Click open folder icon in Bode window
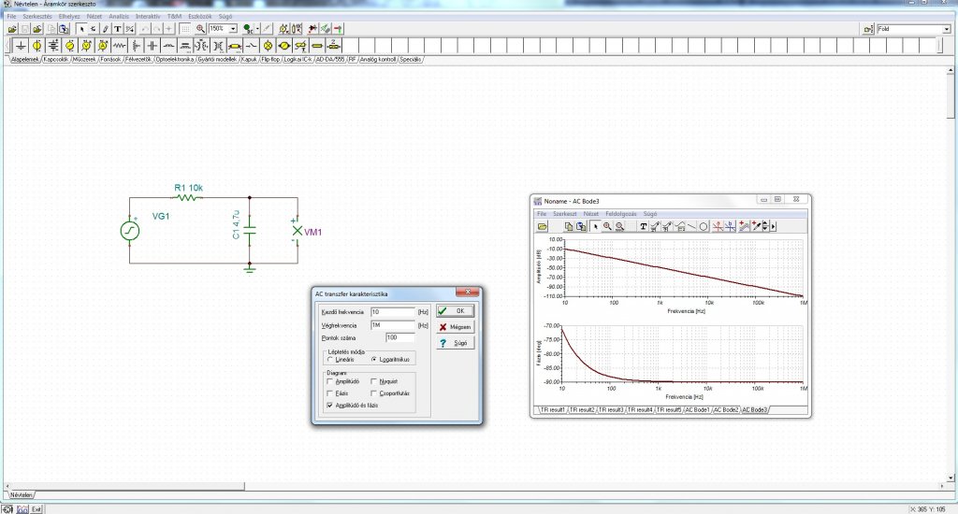 pyautogui.click(x=542, y=226)
